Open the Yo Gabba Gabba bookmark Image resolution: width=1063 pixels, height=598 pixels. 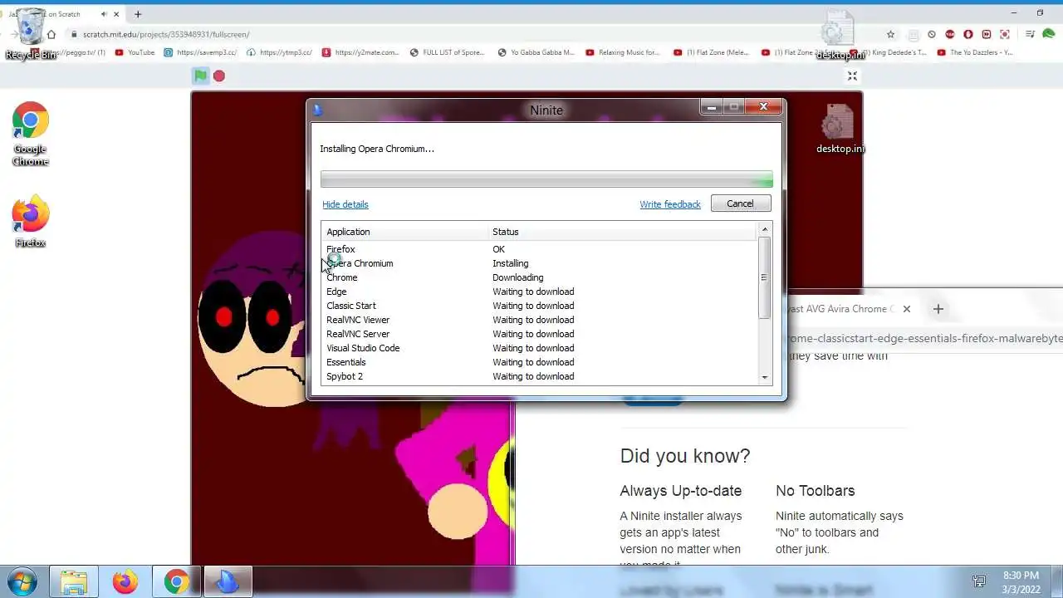(x=536, y=52)
